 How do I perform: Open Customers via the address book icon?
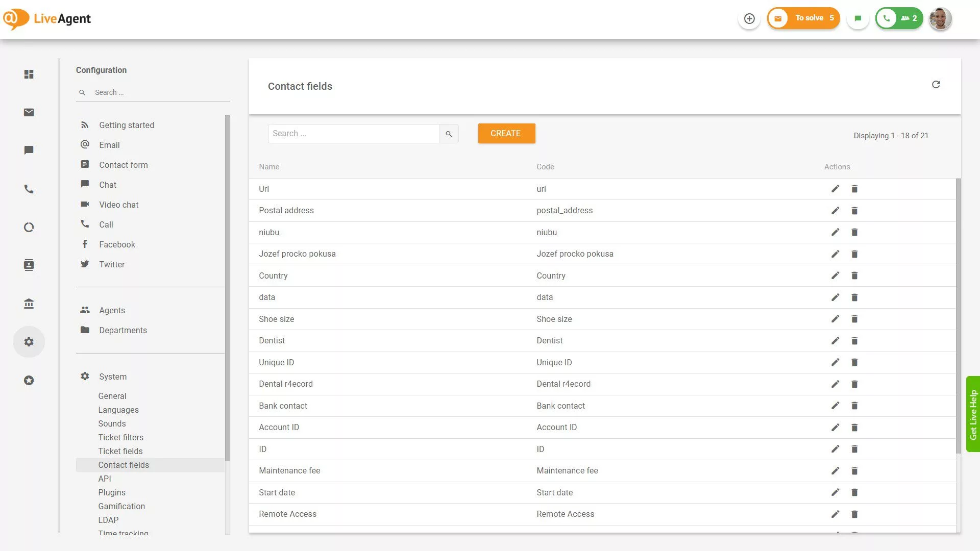(29, 265)
